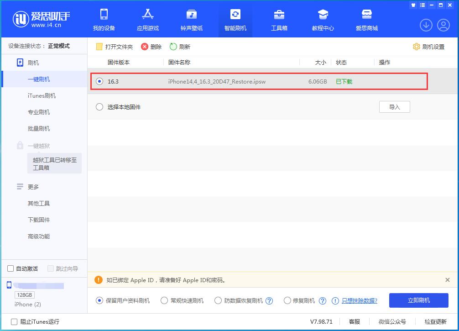Refresh the firmware list with 刷新
Image resolution: width=459 pixels, height=331 pixels.
tap(180, 46)
